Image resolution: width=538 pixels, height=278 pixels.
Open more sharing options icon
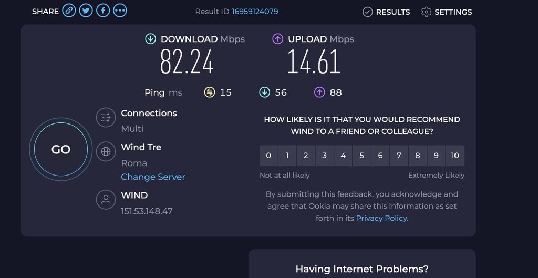[x=120, y=11]
